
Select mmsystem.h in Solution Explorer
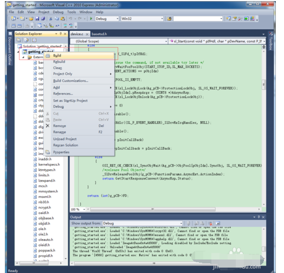[x=48, y=191]
